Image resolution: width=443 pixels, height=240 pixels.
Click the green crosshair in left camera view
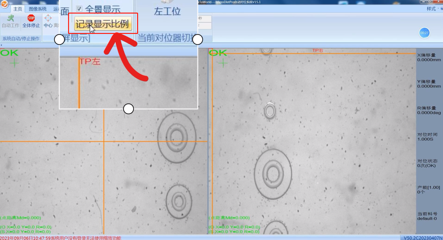14,63
